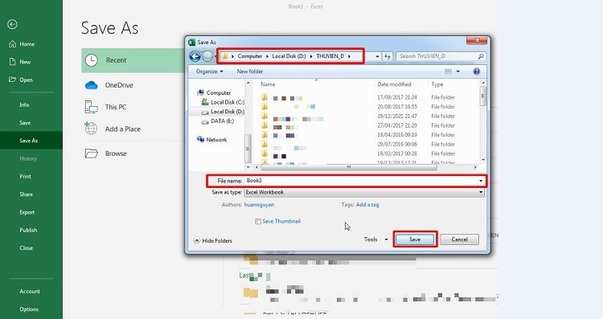Select folder dated 17/09/2017 21:24
This screenshot has width=603, height=319.
tap(368, 97)
